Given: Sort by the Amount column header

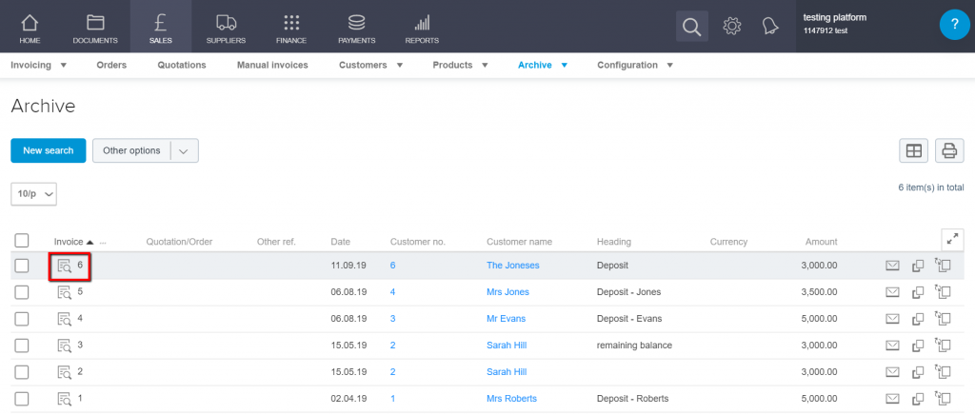Looking at the screenshot, I should [x=822, y=242].
